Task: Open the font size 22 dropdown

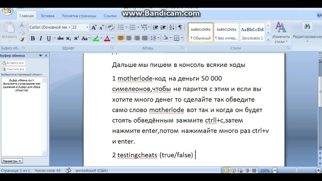Action: pos(87,27)
